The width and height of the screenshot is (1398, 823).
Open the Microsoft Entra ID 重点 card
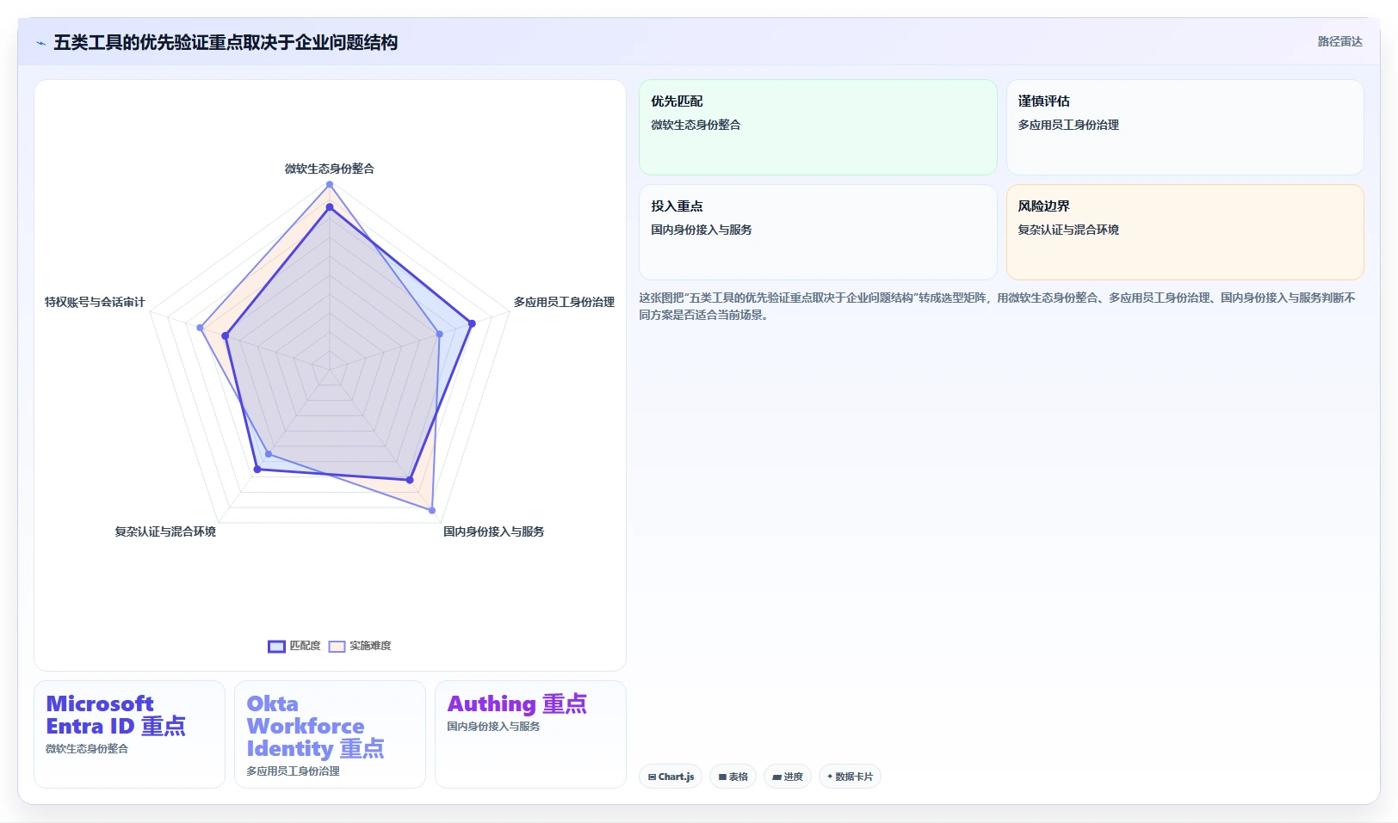coord(129,734)
